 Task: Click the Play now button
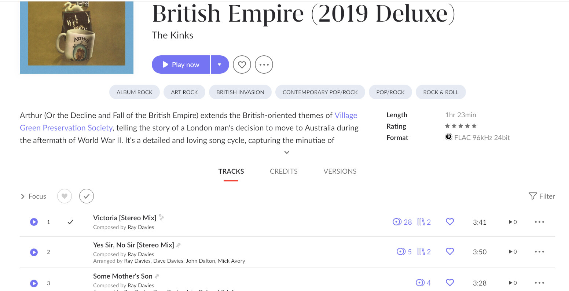181,65
